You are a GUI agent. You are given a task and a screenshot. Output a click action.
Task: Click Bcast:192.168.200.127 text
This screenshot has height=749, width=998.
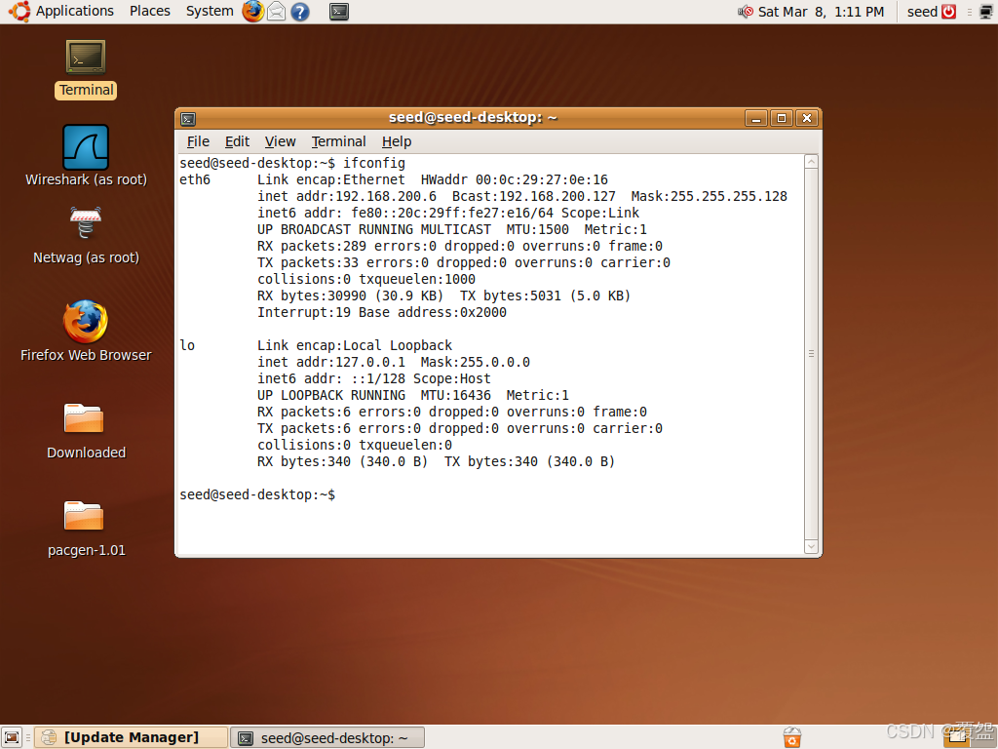pyautogui.click(x=534, y=196)
